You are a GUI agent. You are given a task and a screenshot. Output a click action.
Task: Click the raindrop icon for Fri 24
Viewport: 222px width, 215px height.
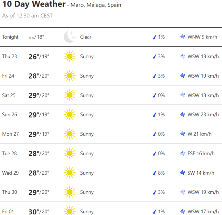click(155, 76)
